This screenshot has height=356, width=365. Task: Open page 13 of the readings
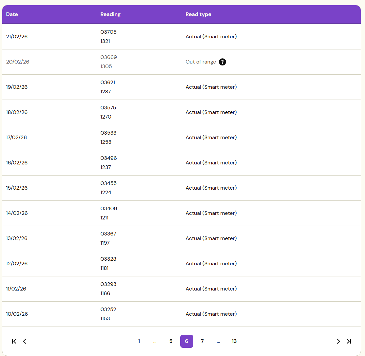pyautogui.click(x=234, y=341)
